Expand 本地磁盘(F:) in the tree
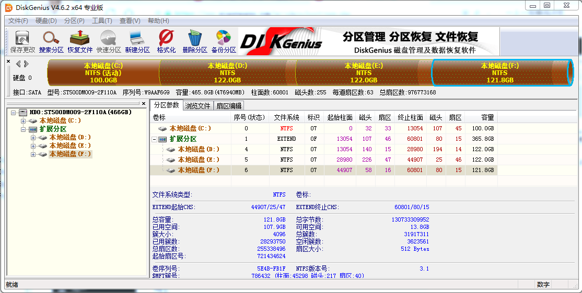Screen dimensions: 582x293 tap(33, 154)
